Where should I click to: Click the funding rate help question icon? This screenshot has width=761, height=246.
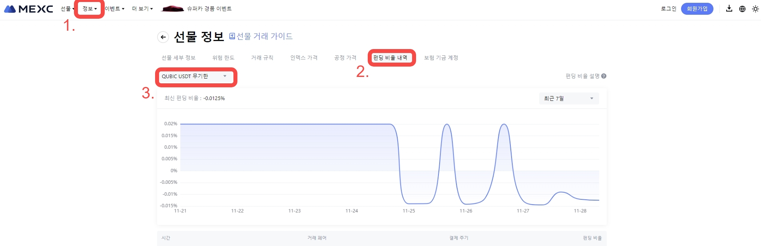604,76
